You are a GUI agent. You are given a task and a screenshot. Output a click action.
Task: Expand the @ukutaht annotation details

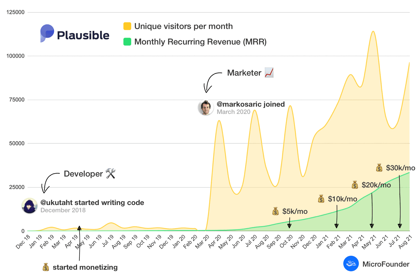92,202
